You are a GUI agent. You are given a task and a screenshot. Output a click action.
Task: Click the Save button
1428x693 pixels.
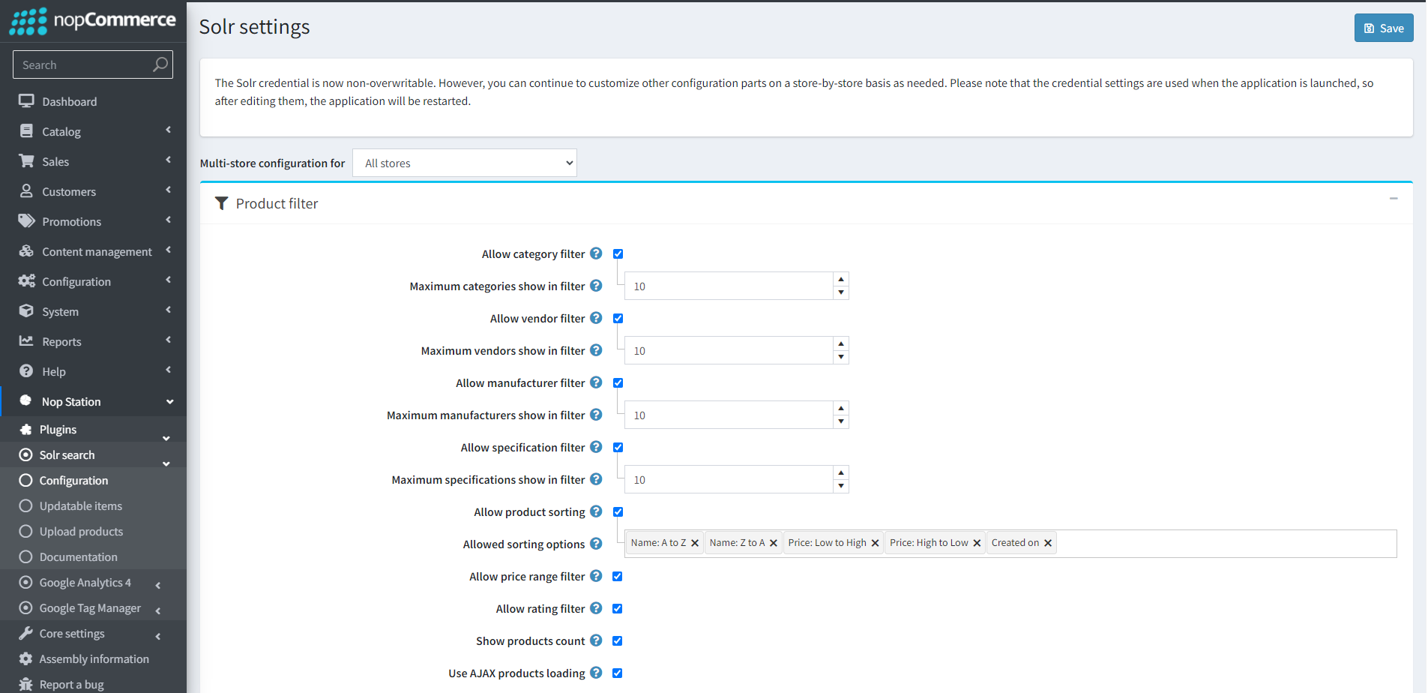(1383, 28)
